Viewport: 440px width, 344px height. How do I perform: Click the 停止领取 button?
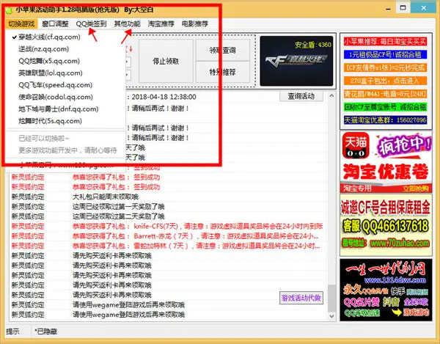click(166, 61)
